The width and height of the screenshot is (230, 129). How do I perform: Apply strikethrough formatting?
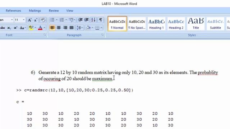click(x=3, y=28)
